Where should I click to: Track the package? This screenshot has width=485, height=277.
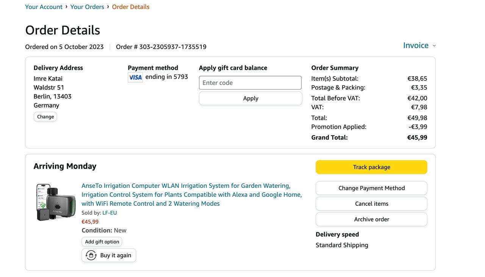[x=371, y=167]
